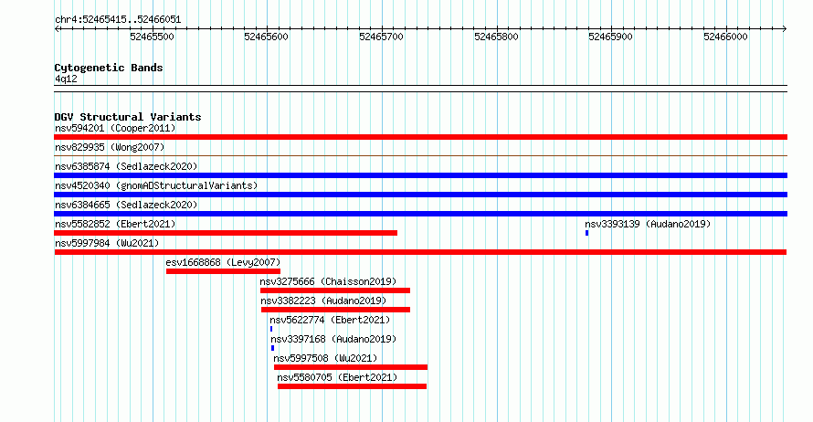This screenshot has height=422, width=813.
Task: Select the thin nsv829935 (Wong2007) line
Action: tap(420, 155)
